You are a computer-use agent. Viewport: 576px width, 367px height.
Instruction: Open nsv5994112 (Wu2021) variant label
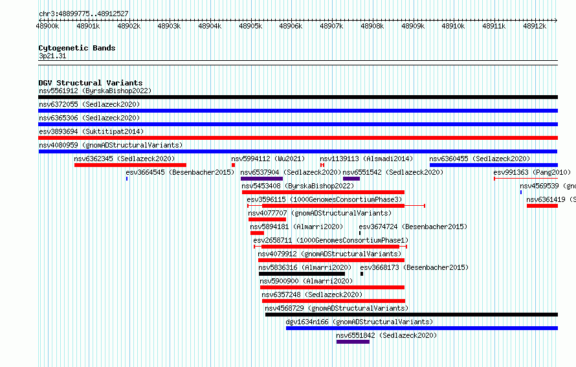[268, 159]
